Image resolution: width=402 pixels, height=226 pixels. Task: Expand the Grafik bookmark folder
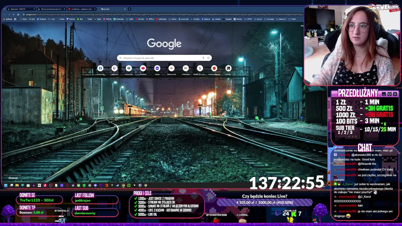coord(130,19)
